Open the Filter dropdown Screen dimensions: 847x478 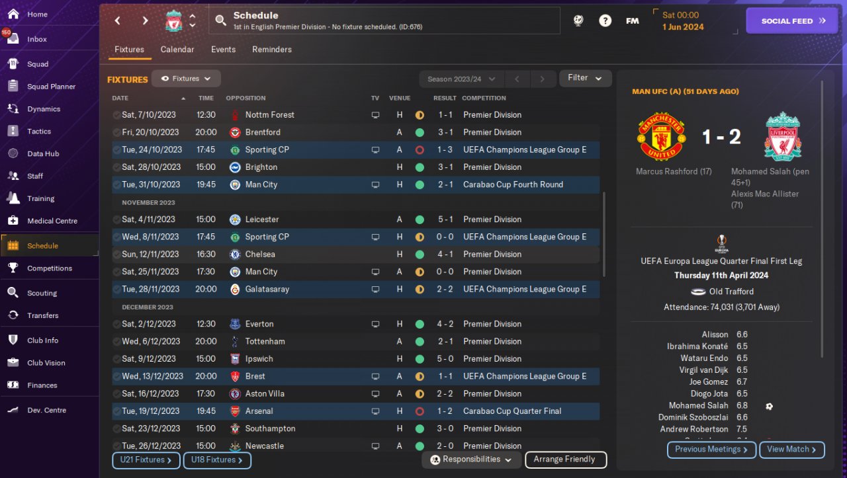pos(585,78)
